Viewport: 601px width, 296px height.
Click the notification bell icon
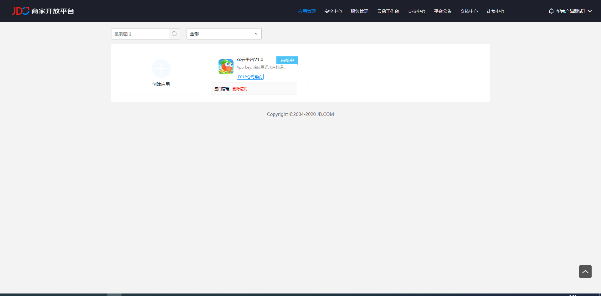point(551,11)
